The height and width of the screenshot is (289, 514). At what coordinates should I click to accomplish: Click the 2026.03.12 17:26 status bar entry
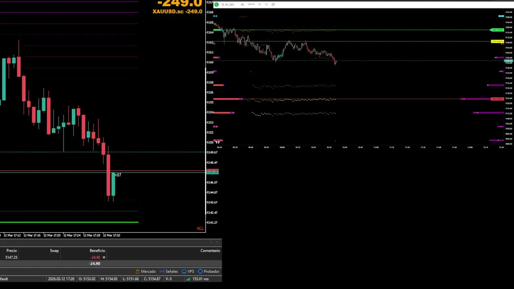pyautogui.click(x=61, y=279)
